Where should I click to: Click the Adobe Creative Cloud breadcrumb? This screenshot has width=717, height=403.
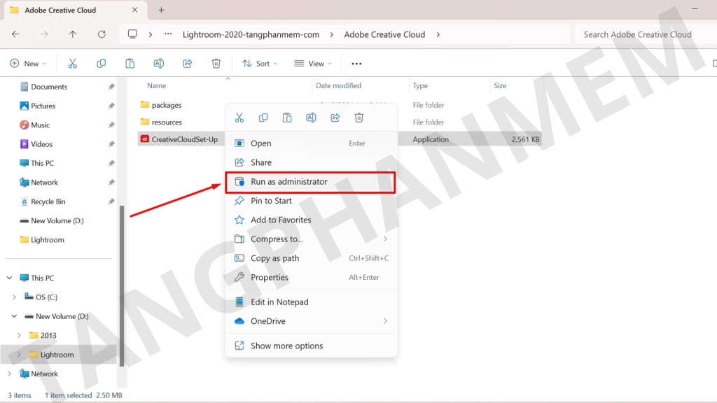point(384,34)
